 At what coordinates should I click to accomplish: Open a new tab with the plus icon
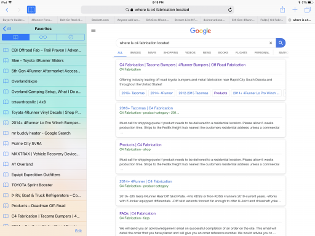point(295,10)
